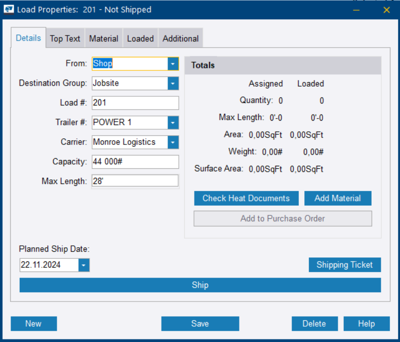Open the Carrier dropdown list
This screenshot has height=342, width=400.
point(173,142)
